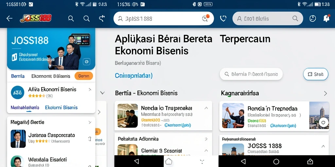
Task: Open the blue link in Nenda io Trspenekai card
Action: tap(178, 125)
